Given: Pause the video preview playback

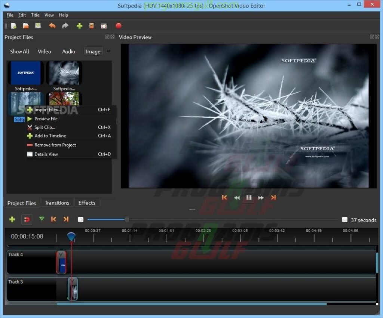Looking at the screenshot, I should (x=249, y=198).
